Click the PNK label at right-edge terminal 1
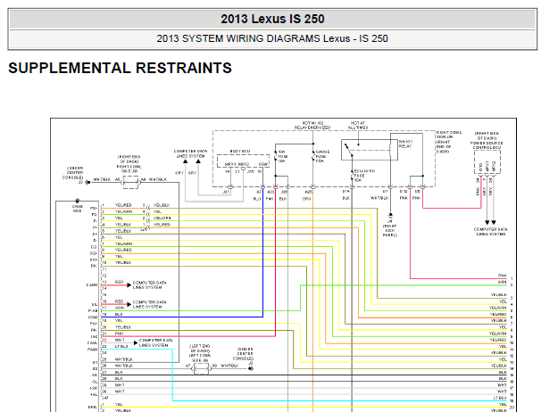541x412 pixels. (x=503, y=276)
